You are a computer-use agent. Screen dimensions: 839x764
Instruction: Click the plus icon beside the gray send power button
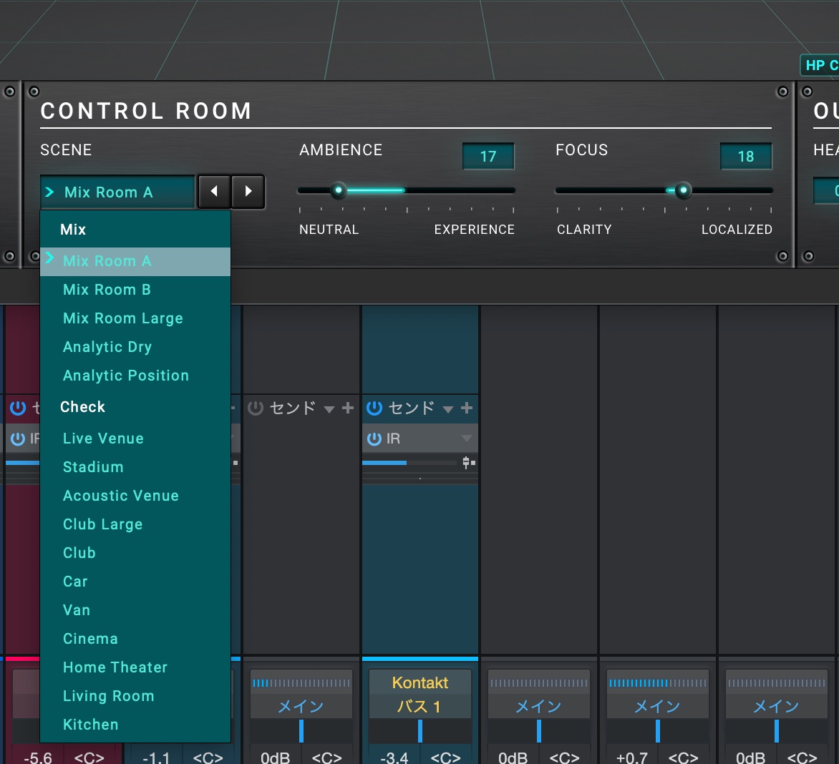click(x=348, y=408)
